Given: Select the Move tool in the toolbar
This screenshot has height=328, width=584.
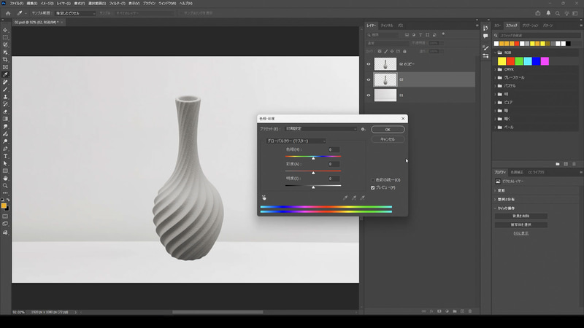Looking at the screenshot, I should click(5, 30).
